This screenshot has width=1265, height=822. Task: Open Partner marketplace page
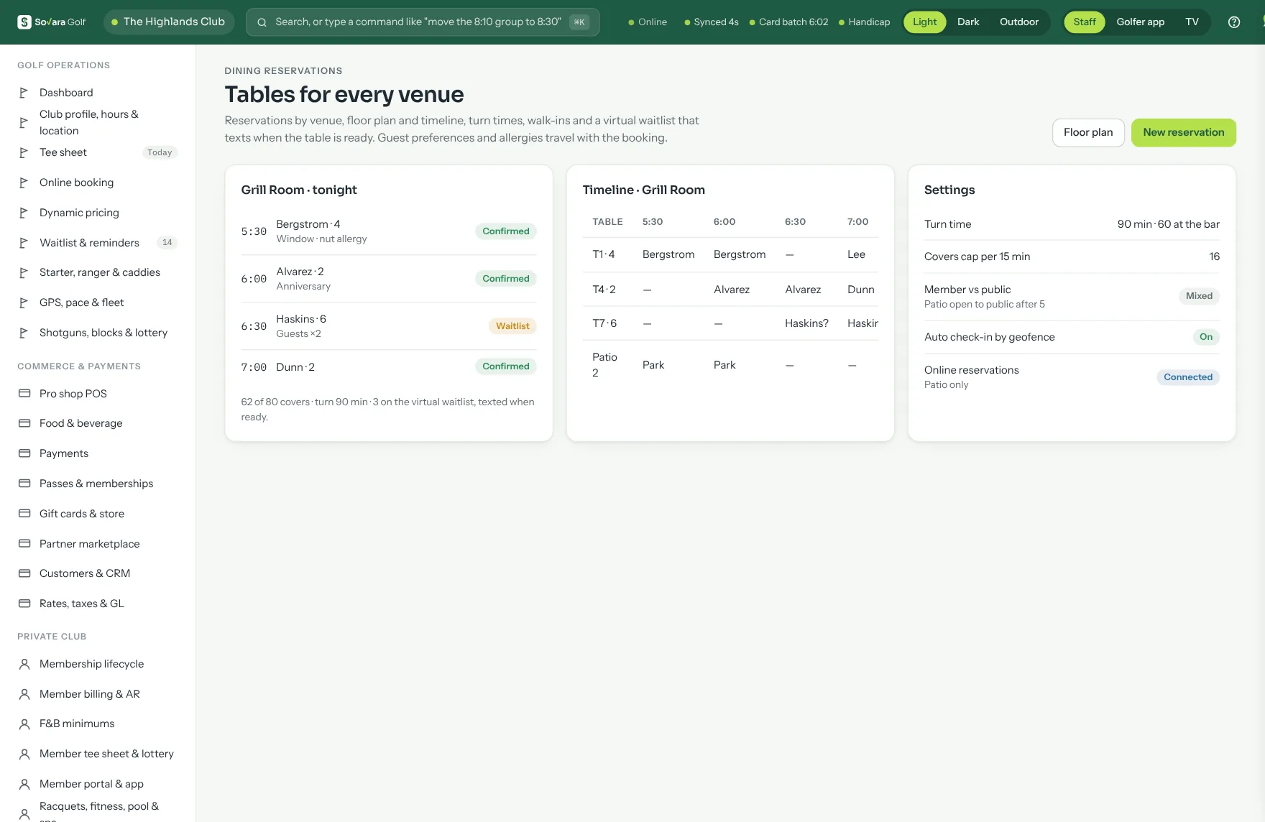[x=98, y=544]
